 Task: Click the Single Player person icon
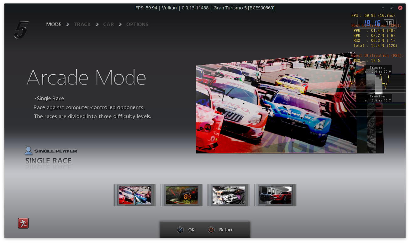(29, 151)
